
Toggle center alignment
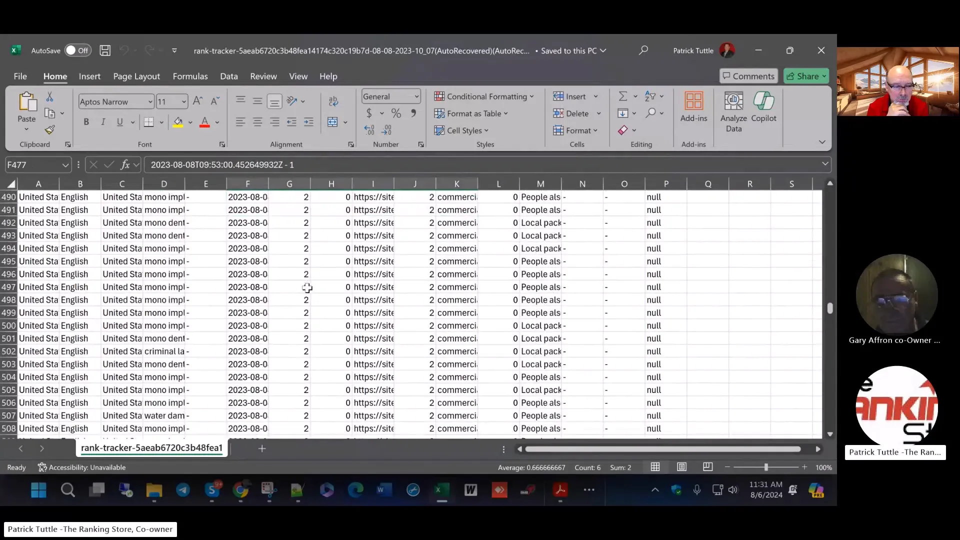pyautogui.click(x=257, y=122)
